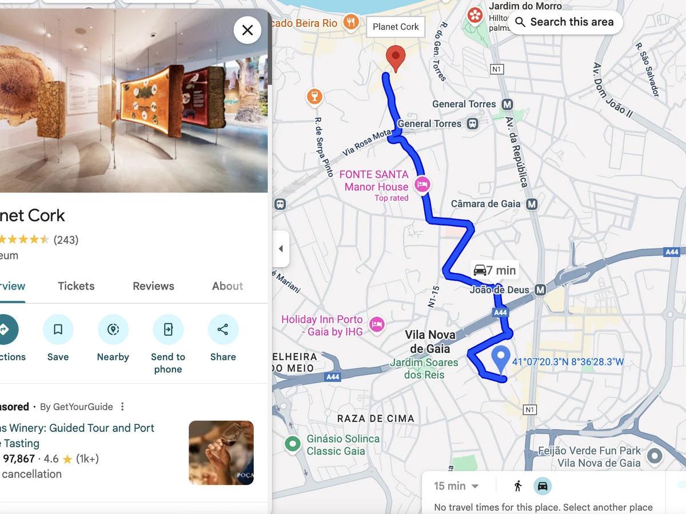Screen dimensions: 686x514
Task: Click Send to phone icon
Action: click(168, 330)
